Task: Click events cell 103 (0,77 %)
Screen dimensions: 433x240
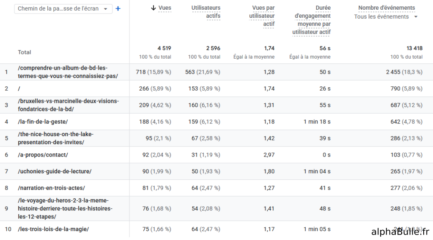Action: coord(406,155)
